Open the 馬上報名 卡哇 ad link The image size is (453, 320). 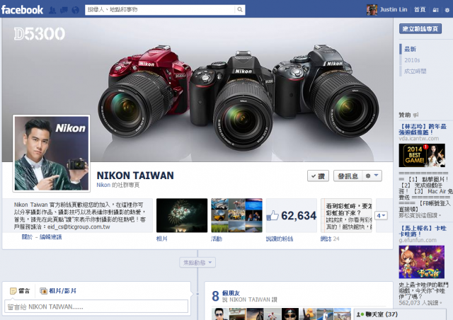click(x=423, y=231)
